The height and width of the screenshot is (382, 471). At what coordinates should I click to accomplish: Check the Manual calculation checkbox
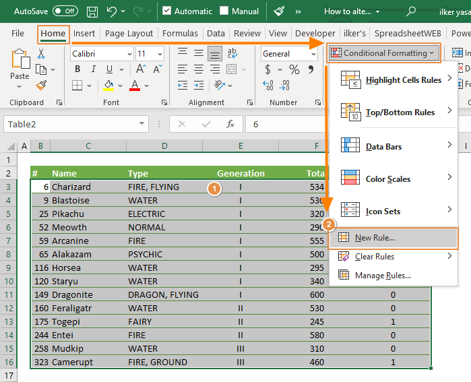pos(224,11)
